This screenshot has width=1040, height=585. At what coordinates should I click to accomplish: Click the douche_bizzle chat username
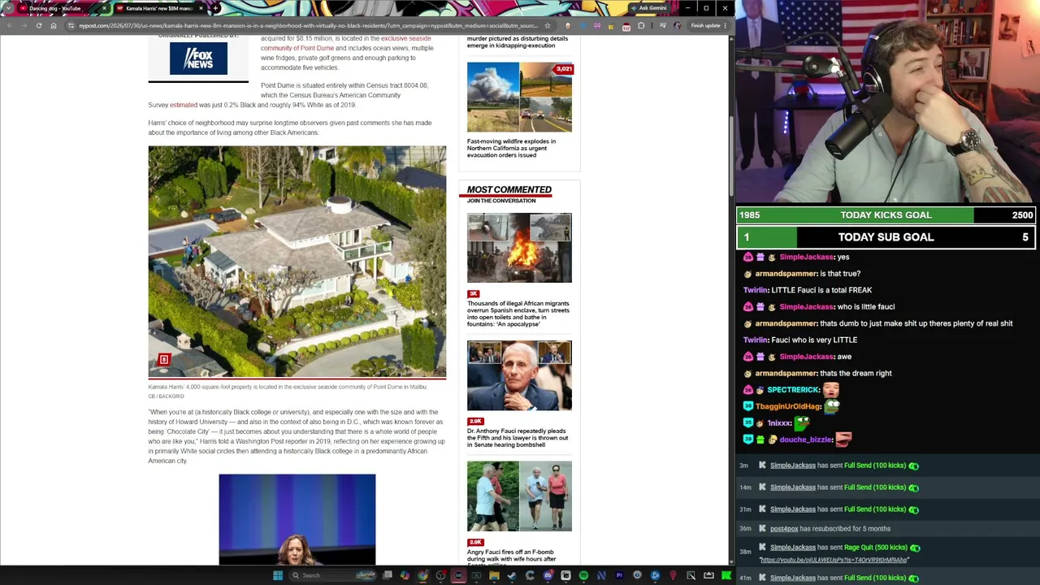click(x=806, y=440)
